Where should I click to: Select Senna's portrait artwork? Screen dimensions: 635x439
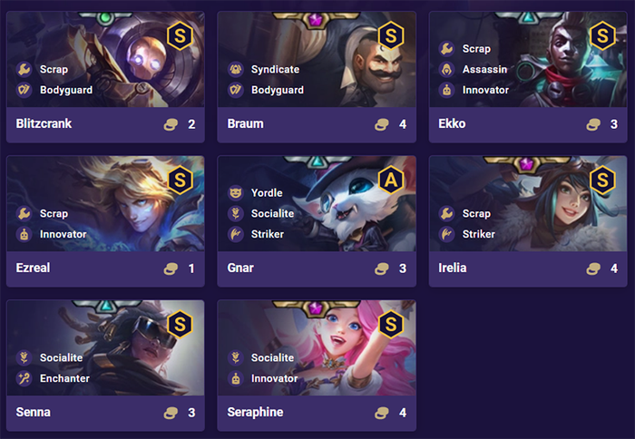(106, 348)
